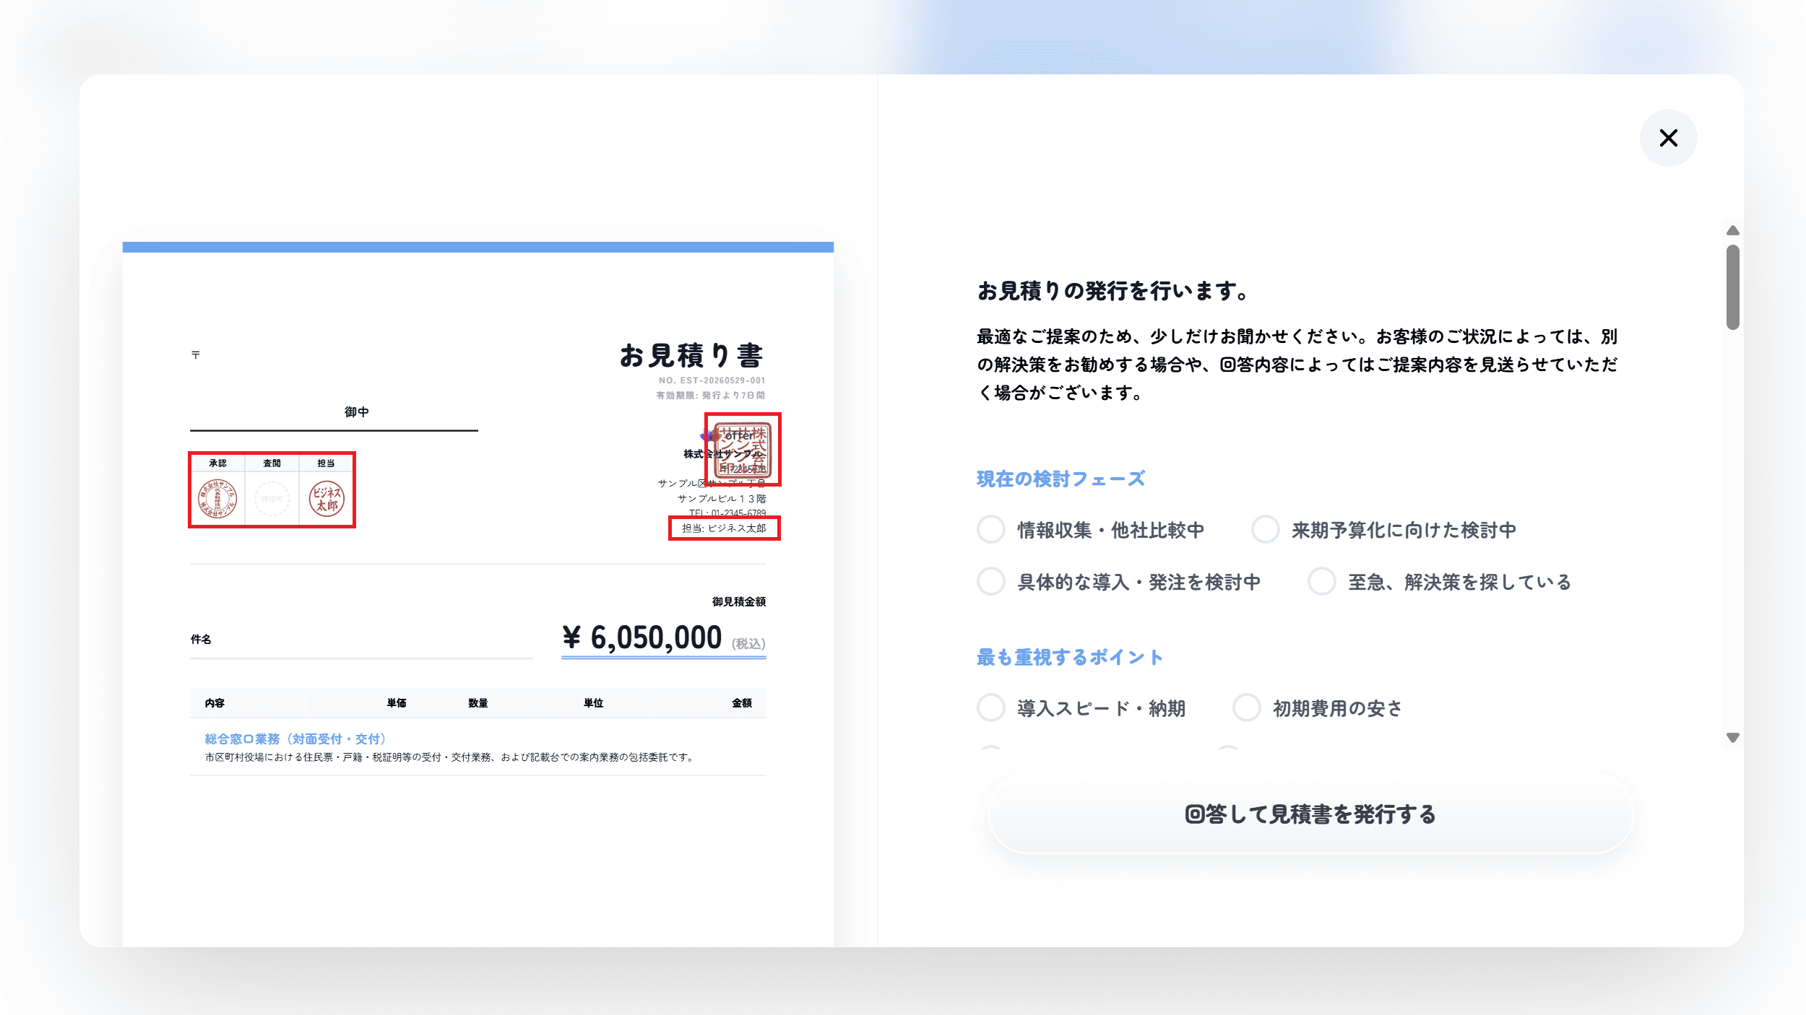Click the 単価 table column header
1806x1015 pixels.
[396, 702]
